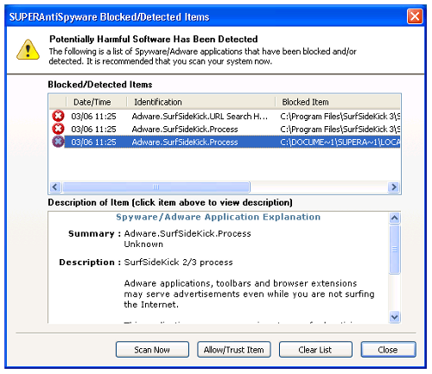
Task: Select the Adware.SurfSideKick.URL Search H... entry
Action: point(200,117)
